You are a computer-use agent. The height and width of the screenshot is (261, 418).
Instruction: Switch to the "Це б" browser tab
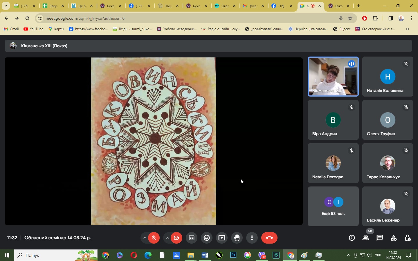pyautogui.click(x=82, y=6)
